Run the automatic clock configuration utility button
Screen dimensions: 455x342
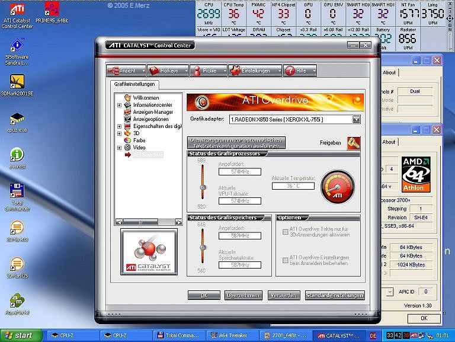click(236, 143)
